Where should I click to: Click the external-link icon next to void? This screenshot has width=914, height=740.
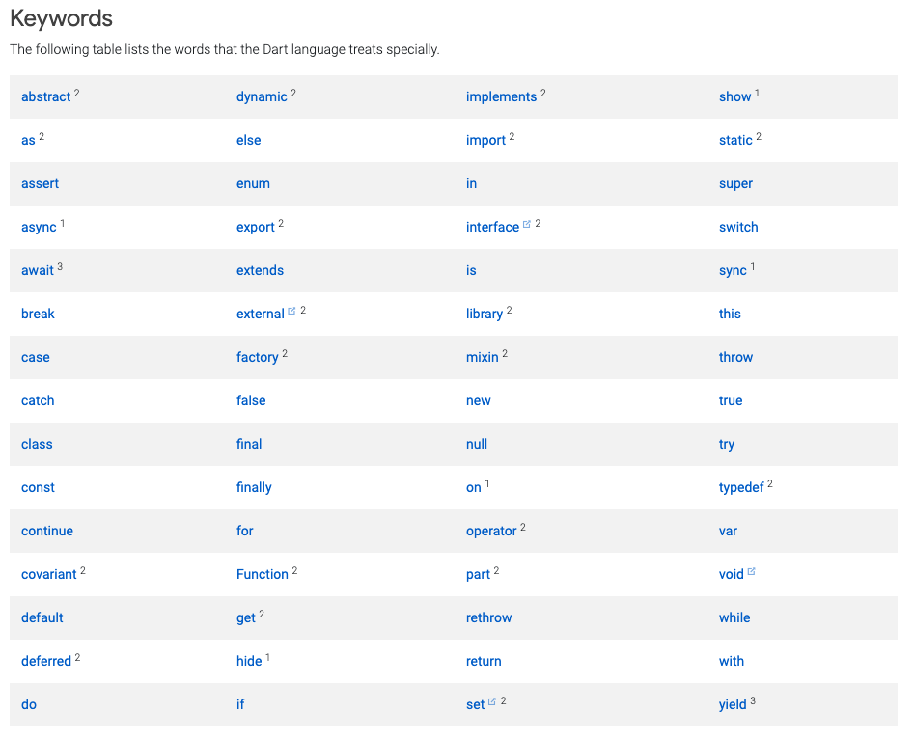751,571
